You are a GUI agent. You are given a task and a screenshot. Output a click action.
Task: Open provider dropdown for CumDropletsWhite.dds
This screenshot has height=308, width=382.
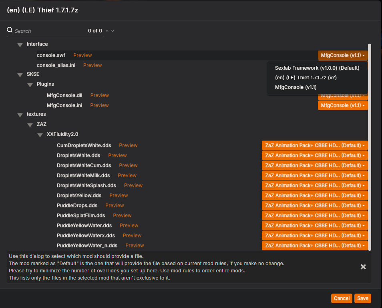click(315, 145)
